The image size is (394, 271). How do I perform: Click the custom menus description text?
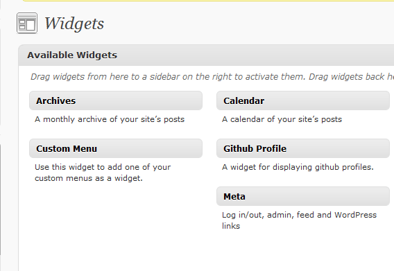[103, 173]
